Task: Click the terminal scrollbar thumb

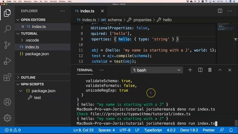Action: [x=236, y=123]
